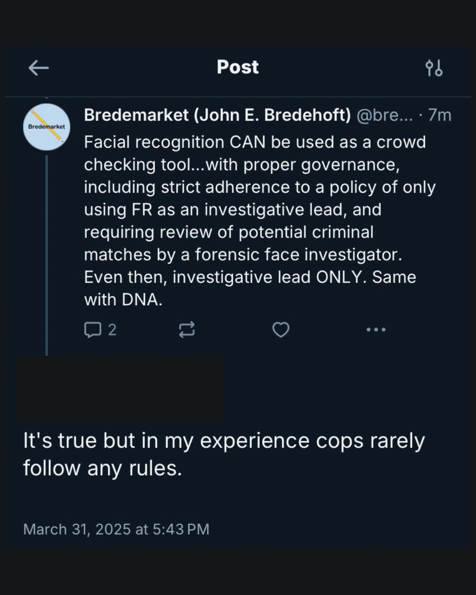Tap the reply speech bubble icon
The width and height of the screenshot is (476, 595).
[x=93, y=330]
